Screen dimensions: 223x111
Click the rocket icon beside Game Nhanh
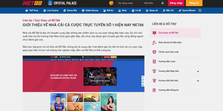coord(180,11)
